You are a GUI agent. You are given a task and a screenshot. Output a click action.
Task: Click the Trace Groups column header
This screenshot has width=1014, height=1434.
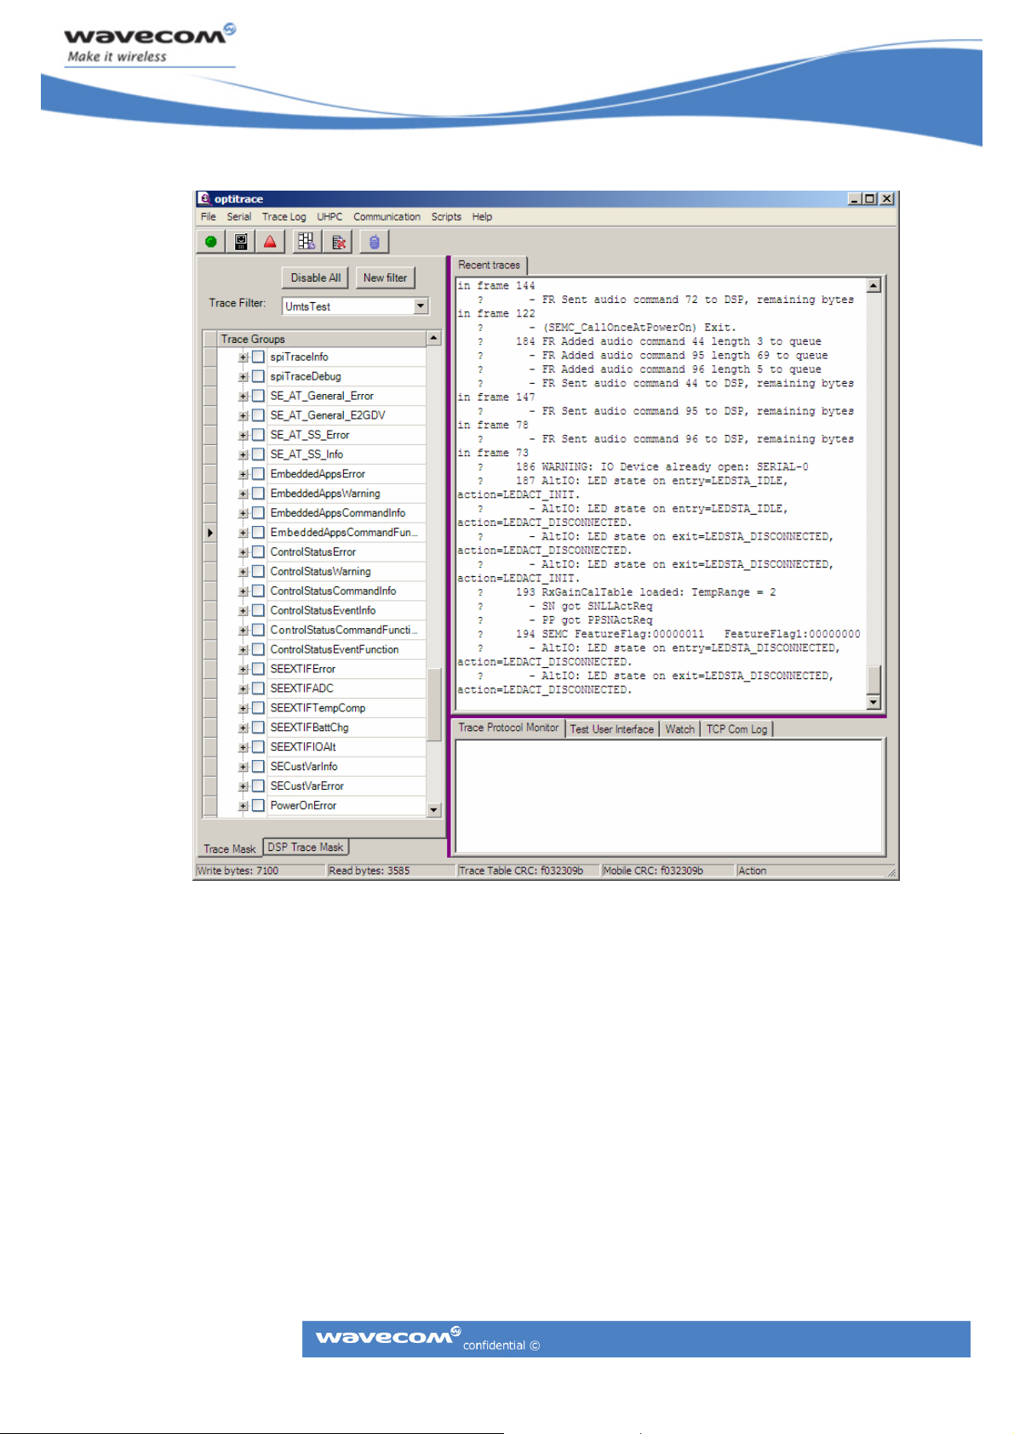[x=321, y=339]
